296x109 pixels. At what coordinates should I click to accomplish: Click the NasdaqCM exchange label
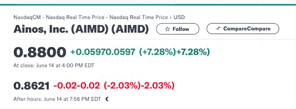click(27, 17)
